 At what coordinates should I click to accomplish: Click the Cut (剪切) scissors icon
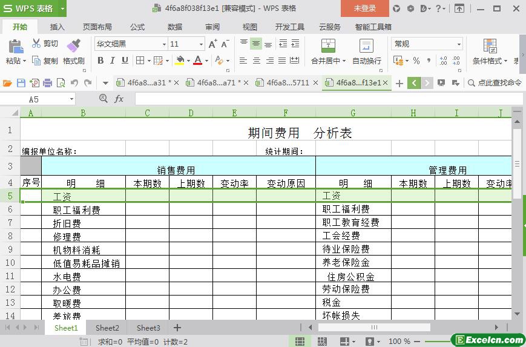coord(36,44)
